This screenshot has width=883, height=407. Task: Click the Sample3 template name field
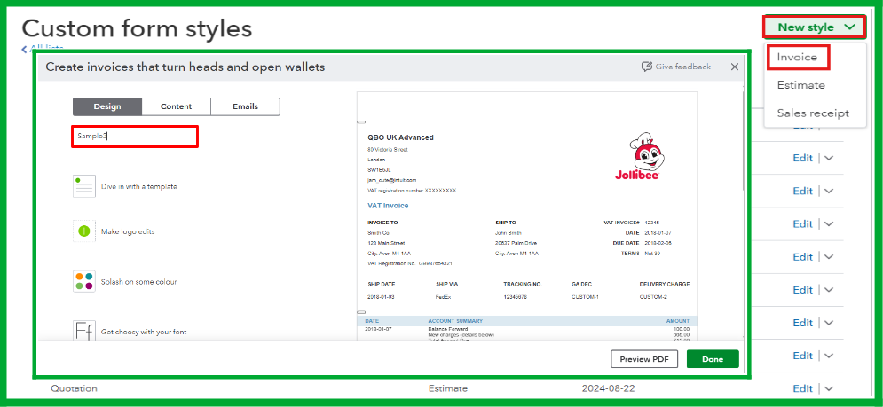point(135,137)
